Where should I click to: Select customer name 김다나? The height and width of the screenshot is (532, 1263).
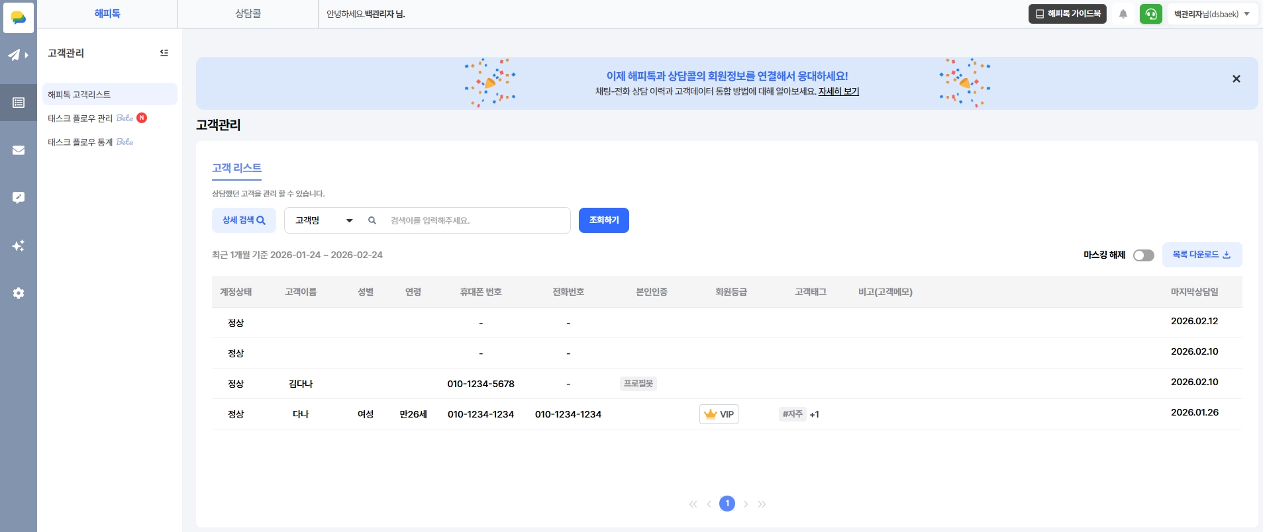click(x=301, y=384)
